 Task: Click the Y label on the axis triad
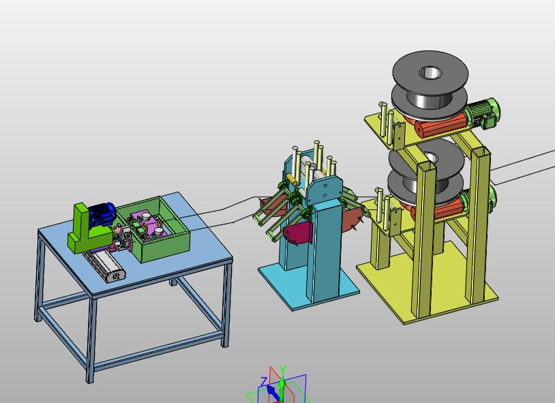tap(283, 370)
